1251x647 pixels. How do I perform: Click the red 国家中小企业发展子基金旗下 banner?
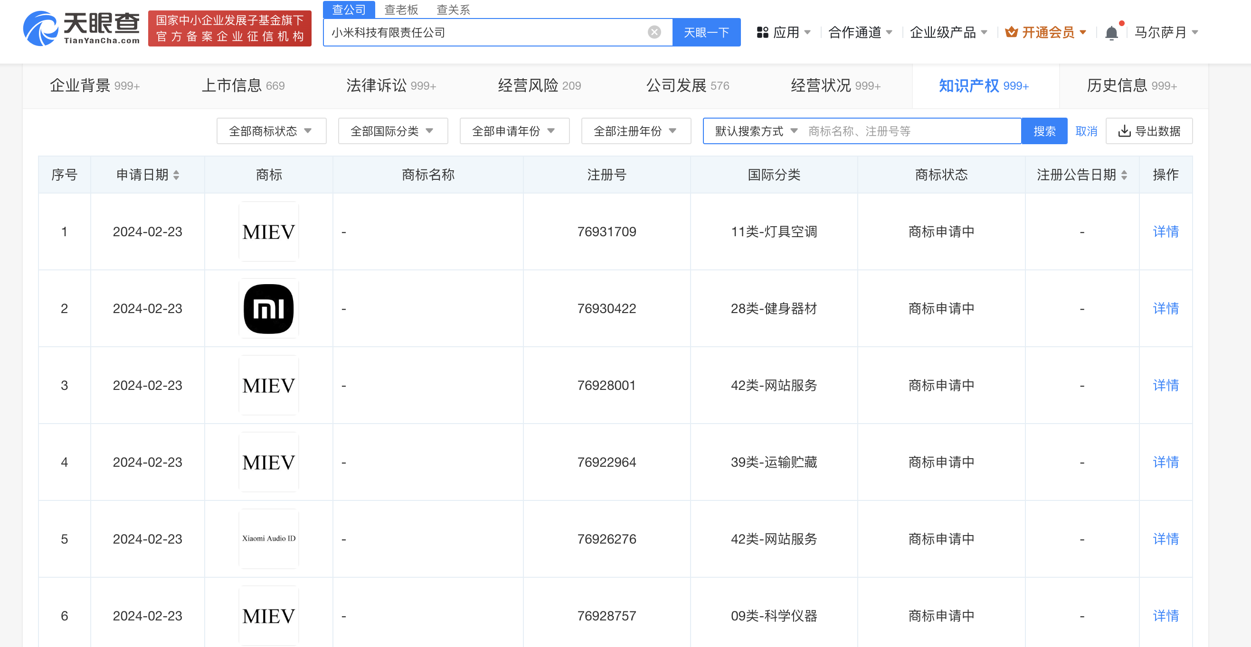point(230,28)
